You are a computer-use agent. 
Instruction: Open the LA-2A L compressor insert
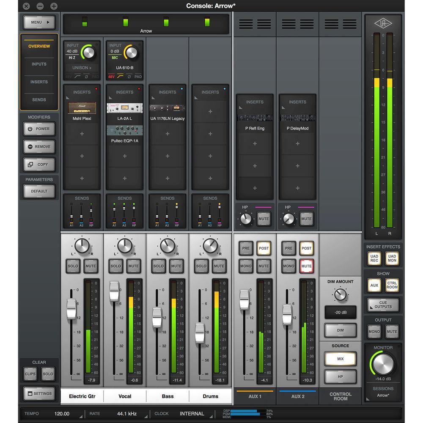(x=124, y=108)
